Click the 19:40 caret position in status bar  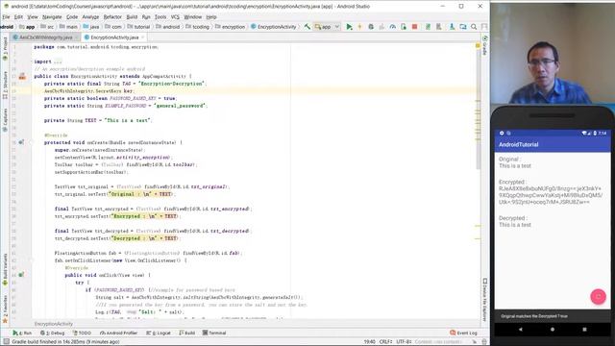point(369,342)
